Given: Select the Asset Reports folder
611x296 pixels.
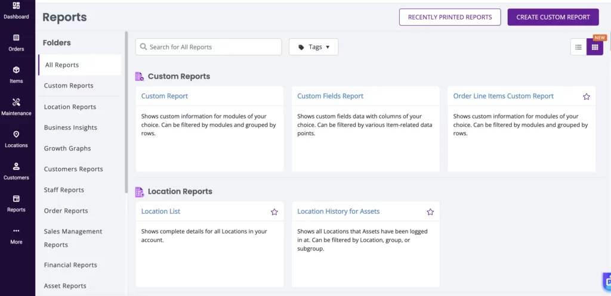Looking at the screenshot, I should [65, 286].
